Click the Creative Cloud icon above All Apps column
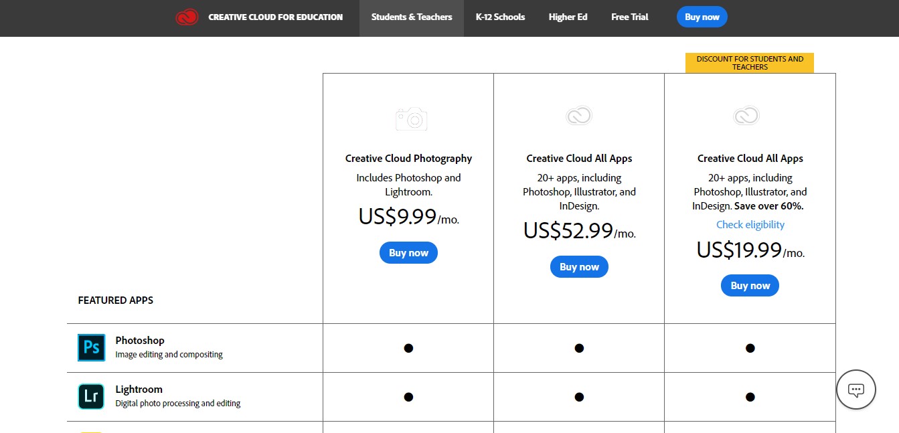 pyautogui.click(x=578, y=115)
